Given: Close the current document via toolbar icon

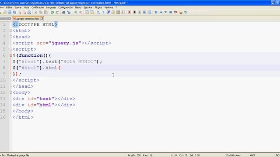Looking at the screenshot, I should coord(19,12).
